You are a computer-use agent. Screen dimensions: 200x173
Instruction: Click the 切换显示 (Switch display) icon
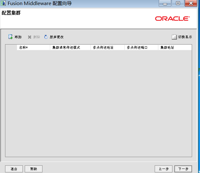[x=174, y=37]
